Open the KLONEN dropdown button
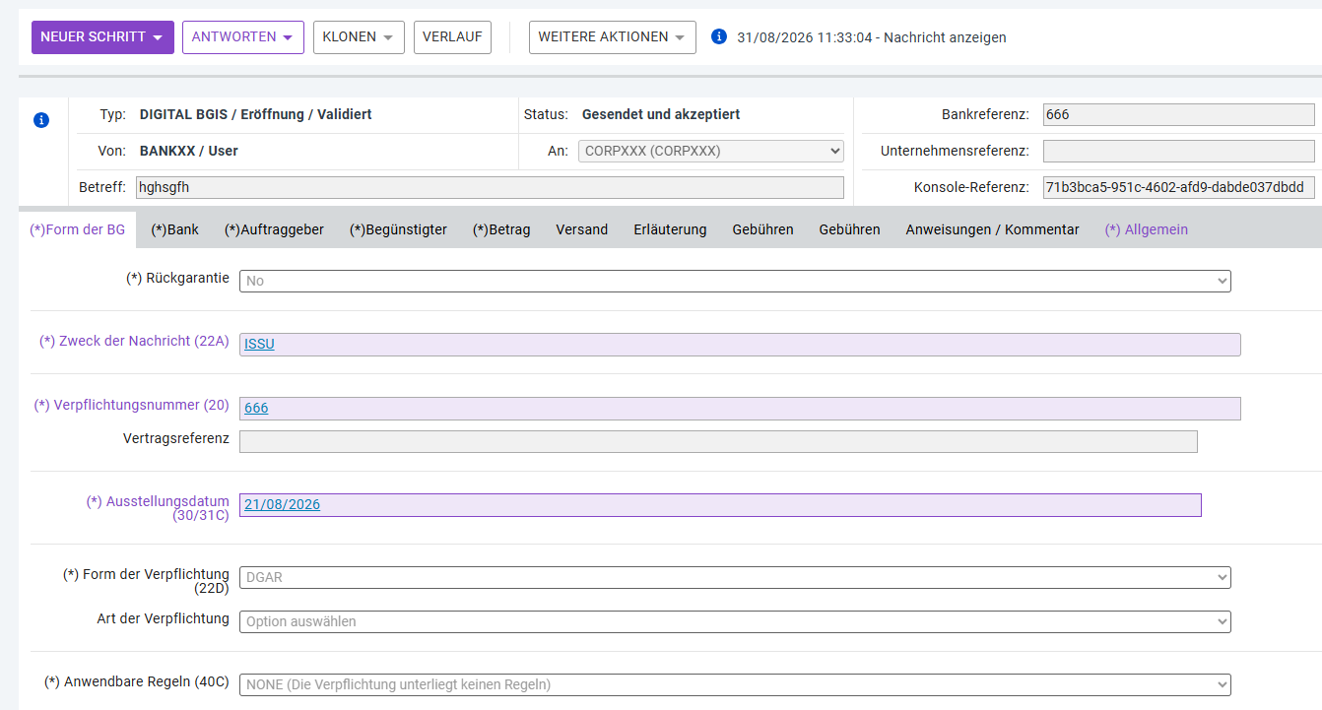 click(x=359, y=37)
